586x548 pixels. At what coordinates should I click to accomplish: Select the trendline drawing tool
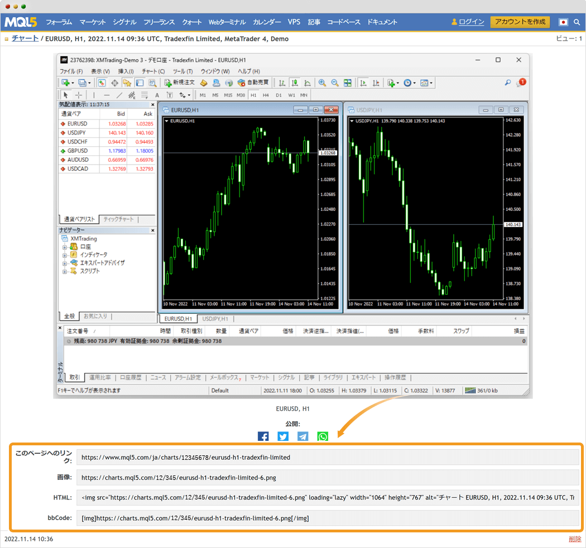(x=119, y=95)
